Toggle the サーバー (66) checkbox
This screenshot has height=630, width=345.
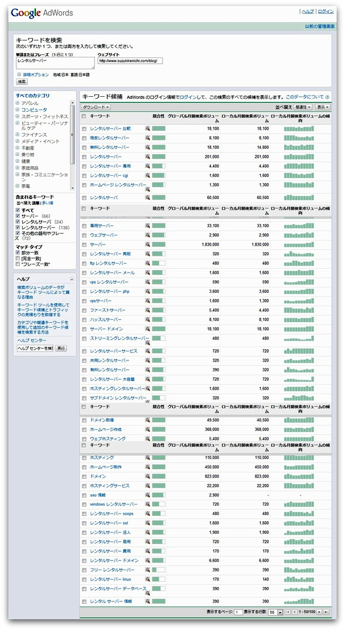point(18,216)
